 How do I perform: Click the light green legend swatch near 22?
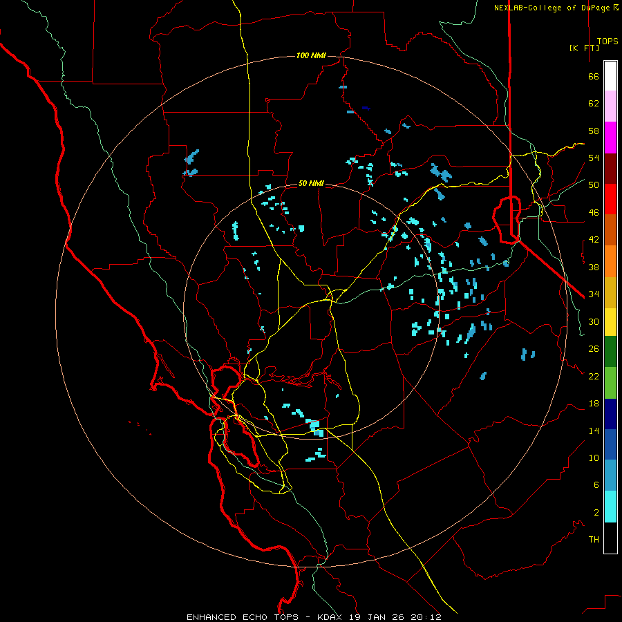(610, 383)
